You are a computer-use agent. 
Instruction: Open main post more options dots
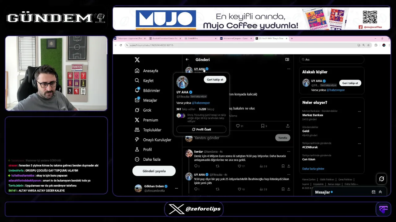coord(289,69)
